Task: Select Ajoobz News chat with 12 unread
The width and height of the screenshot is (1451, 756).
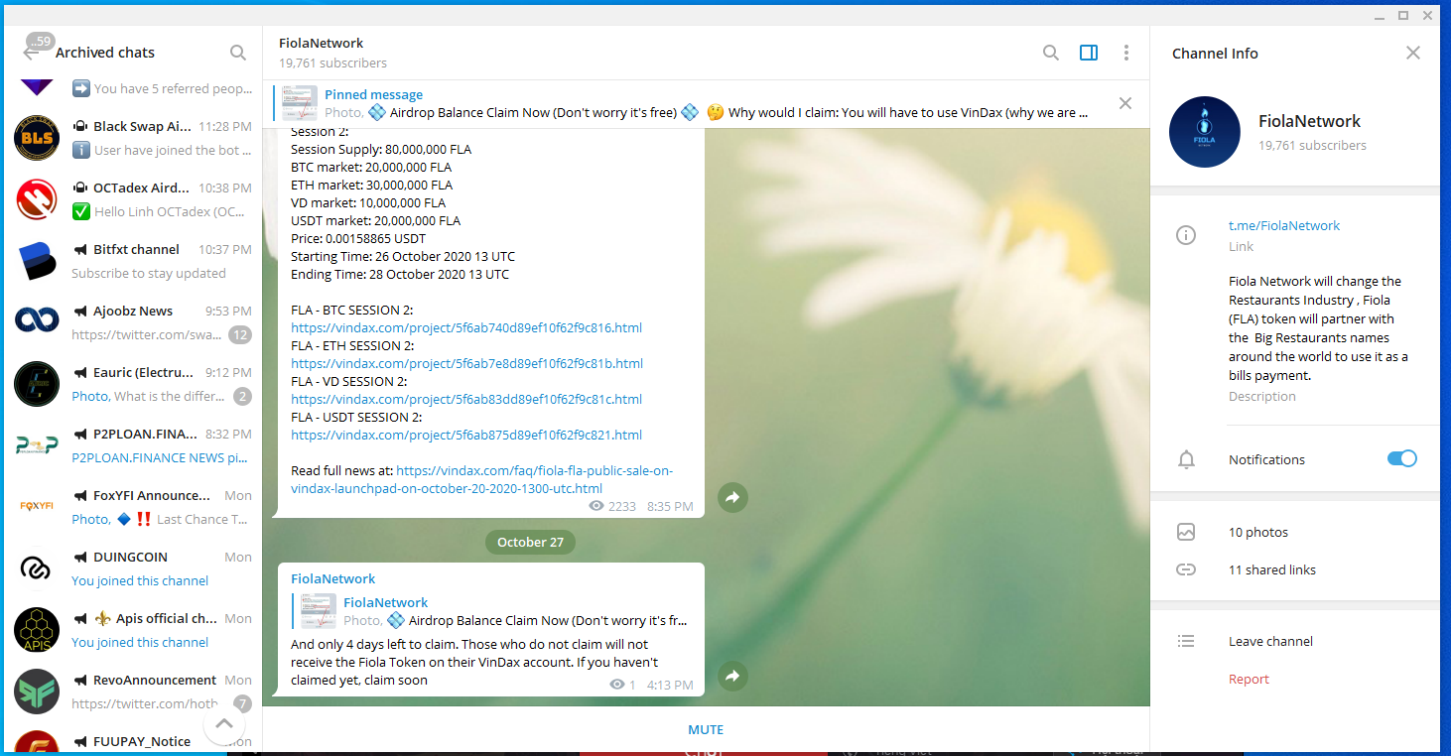Action: coord(132,323)
